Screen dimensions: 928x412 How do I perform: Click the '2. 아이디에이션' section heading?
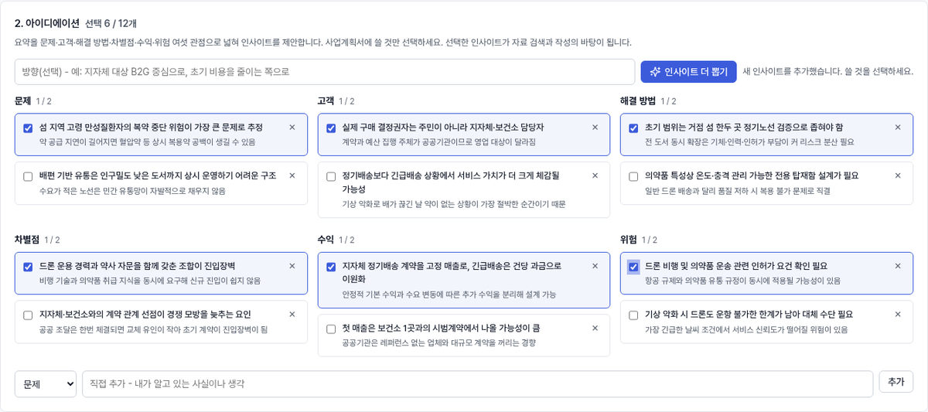point(47,23)
